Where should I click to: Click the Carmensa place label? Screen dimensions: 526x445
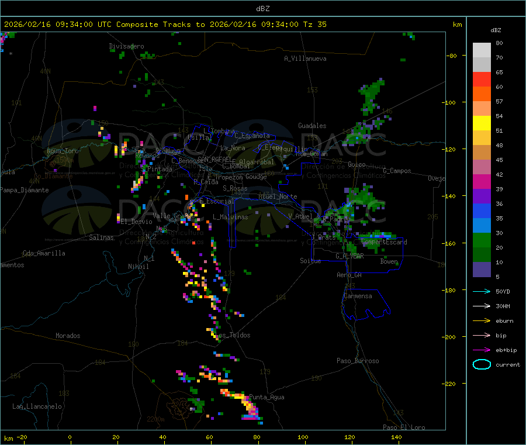tap(358, 296)
